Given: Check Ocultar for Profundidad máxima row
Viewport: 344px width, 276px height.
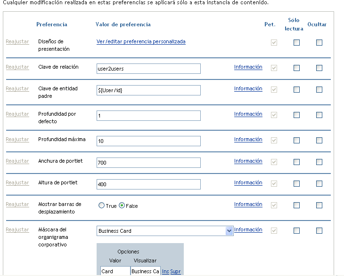Looking at the screenshot, I should [319, 140].
